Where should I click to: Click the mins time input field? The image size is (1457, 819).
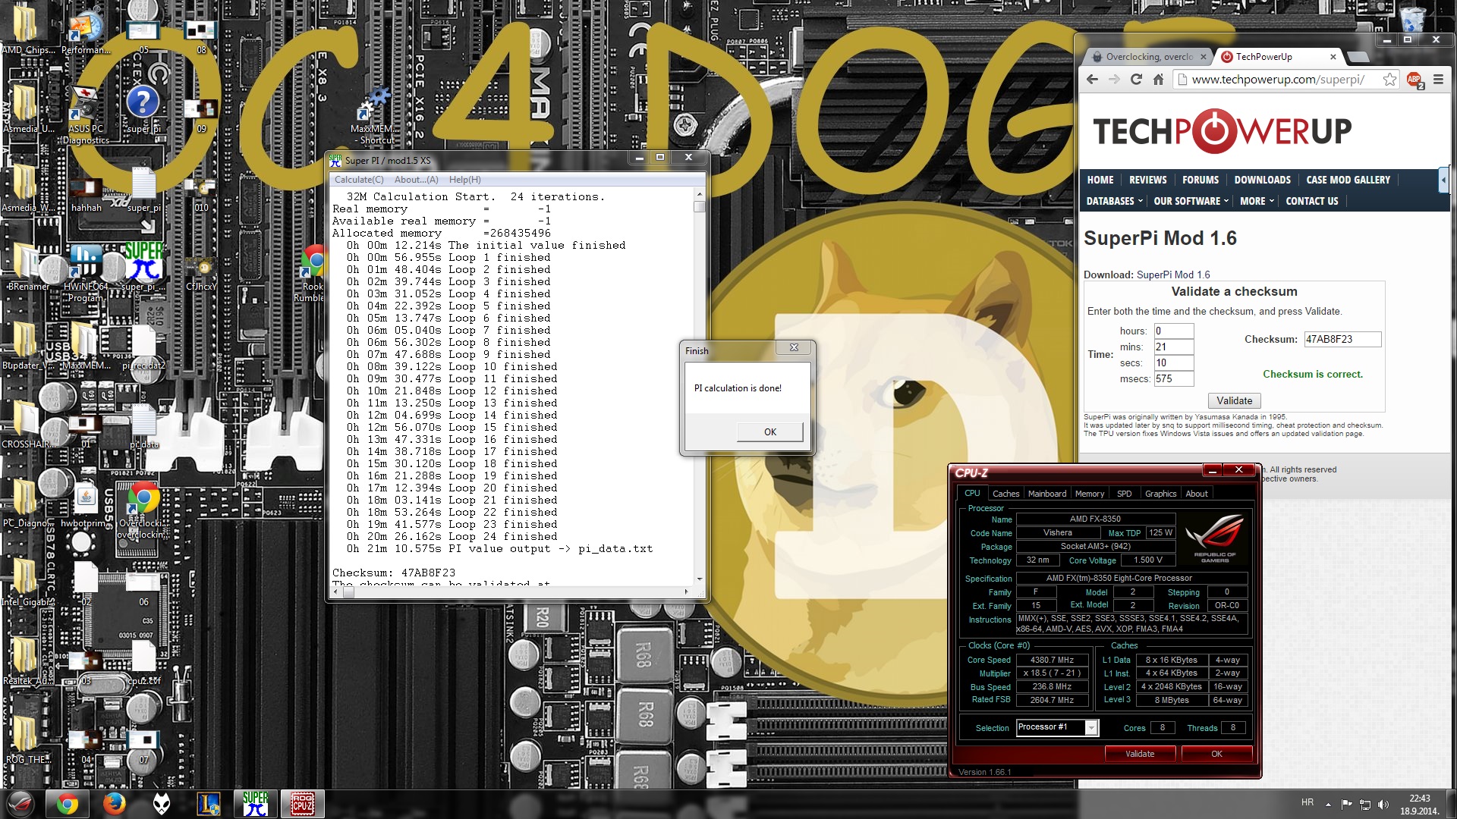[x=1173, y=347]
